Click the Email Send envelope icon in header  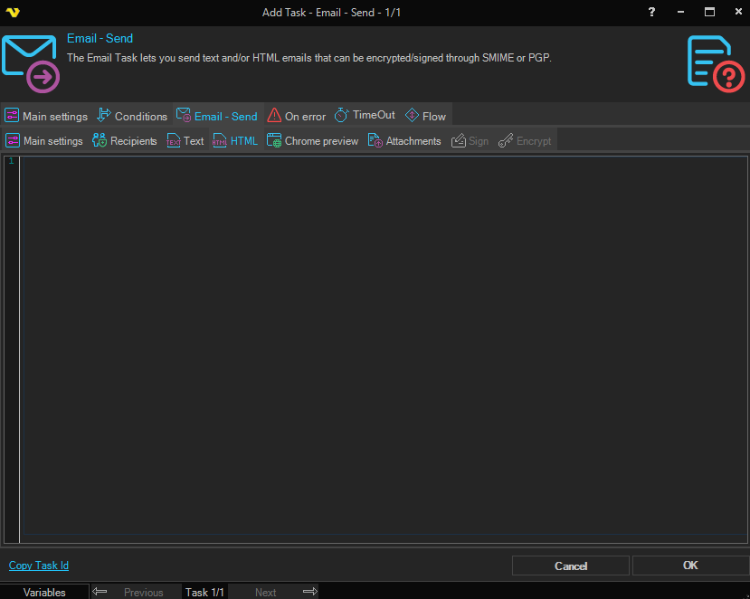pos(30,63)
